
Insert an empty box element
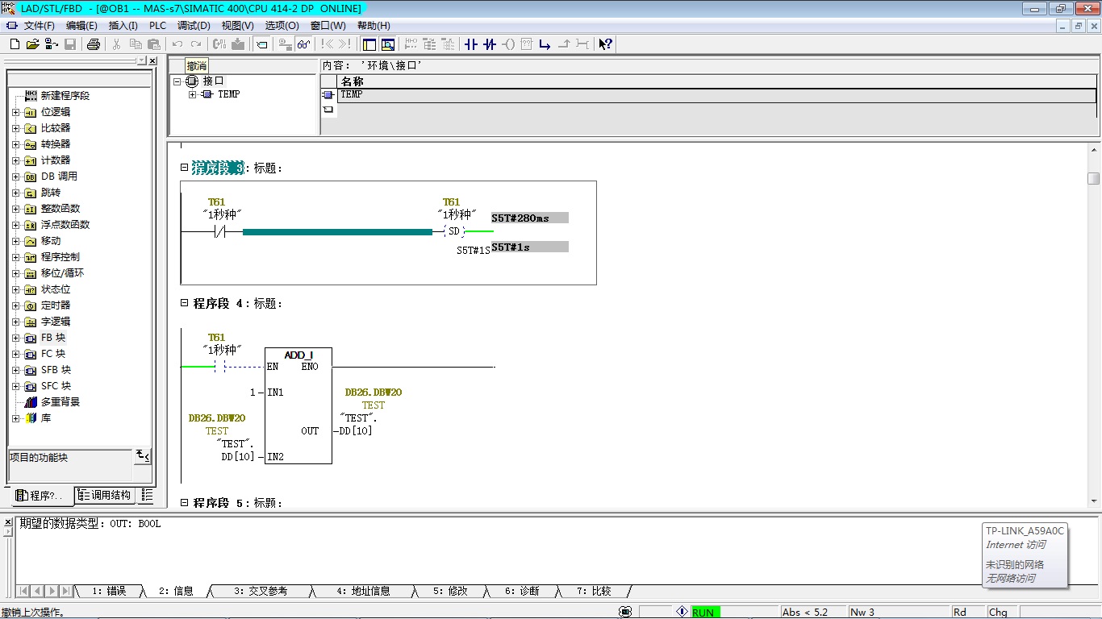click(x=527, y=44)
